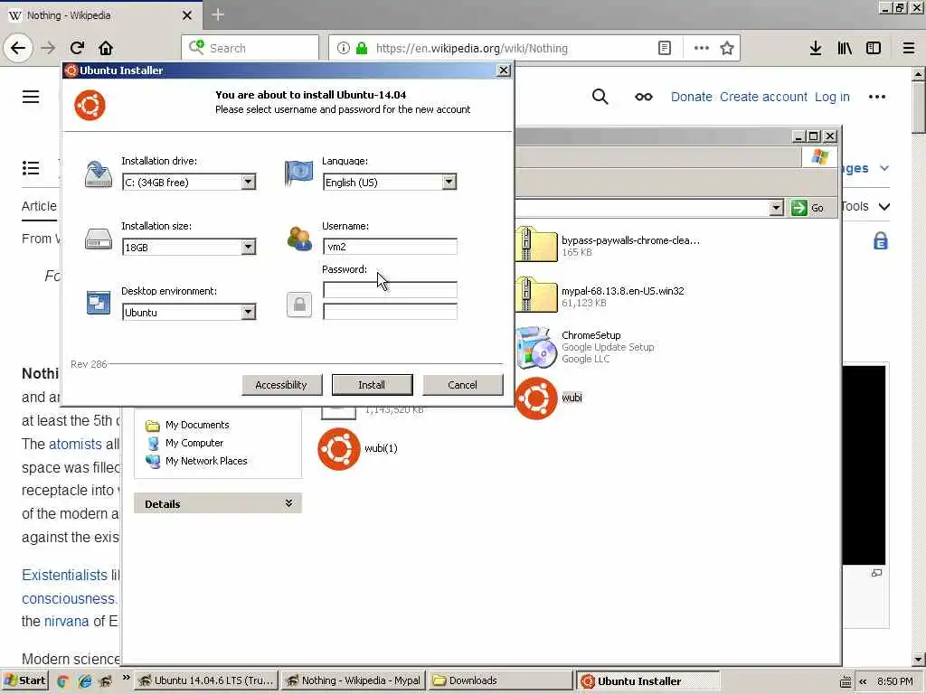Bookmark this page with the star icon
The width and height of the screenshot is (926, 694).
(x=727, y=48)
